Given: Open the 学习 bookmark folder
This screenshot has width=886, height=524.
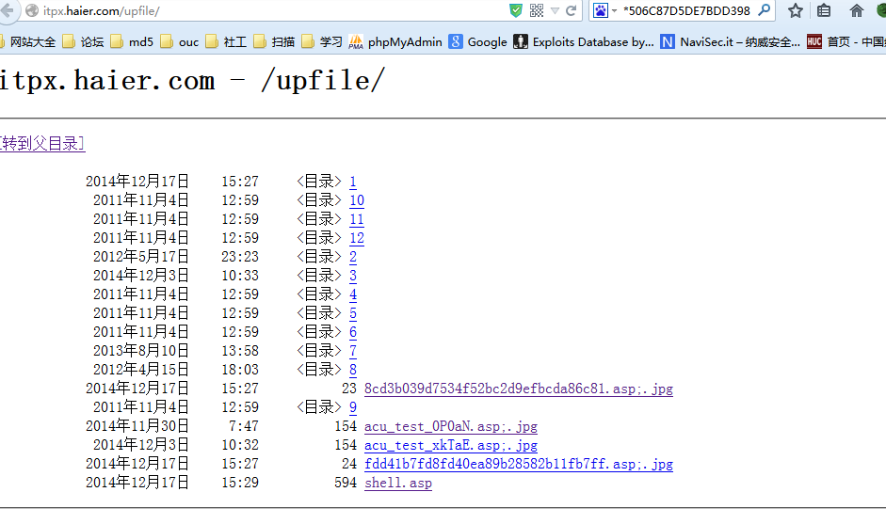Looking at the screenshot, I should [x=322, y=41].
